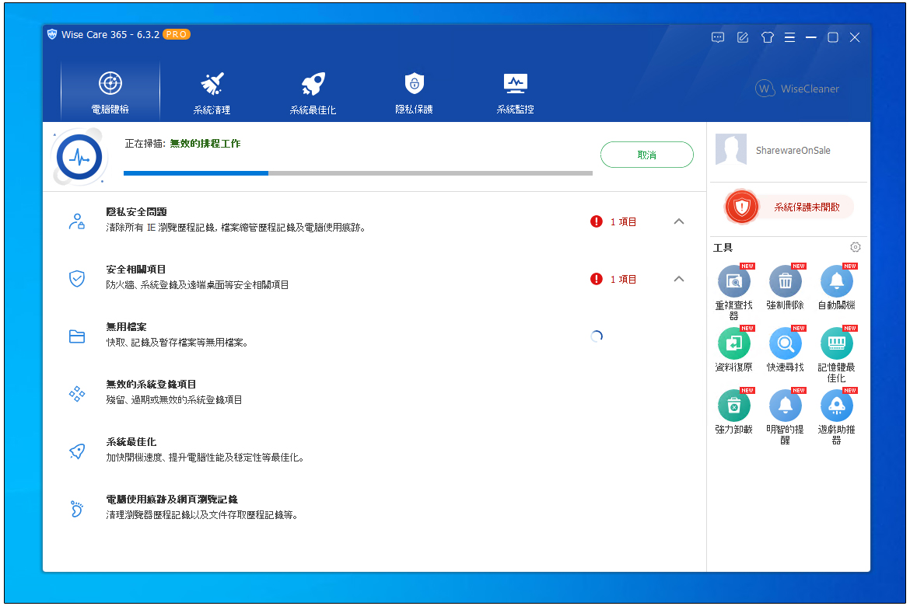910x606 pixels.
Task: Collapse the 隱私安全問題 row chevron
Action: 679,221
